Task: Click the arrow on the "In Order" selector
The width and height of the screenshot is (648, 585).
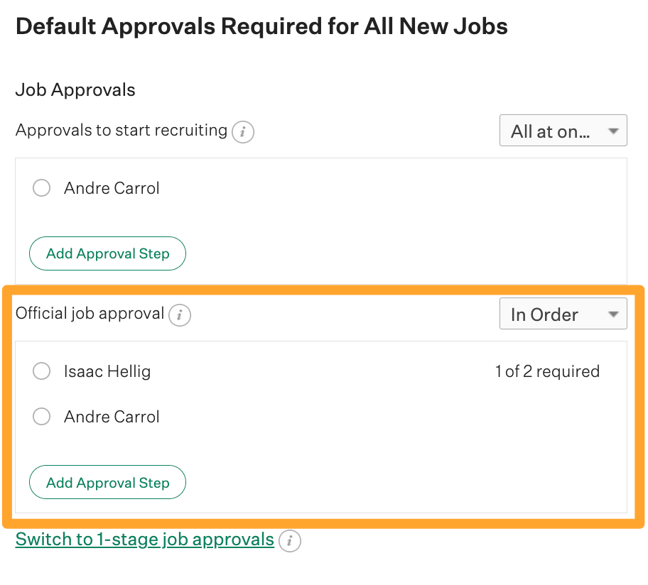Action: tap(612, 314)
